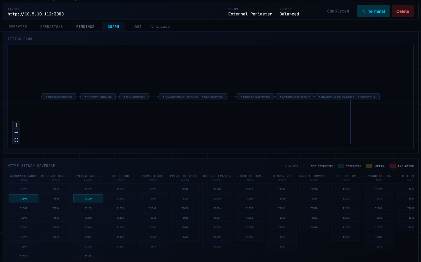Open the Loot tab

[137, 27]
